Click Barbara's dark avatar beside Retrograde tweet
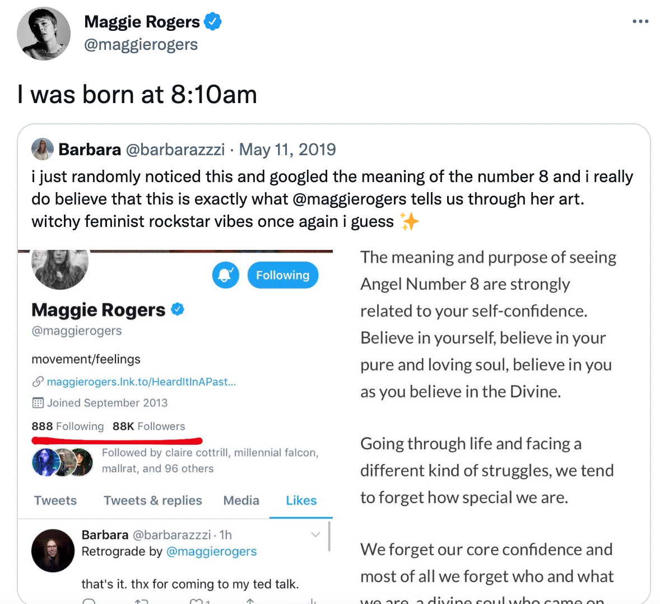 click(x=53, y=551)
